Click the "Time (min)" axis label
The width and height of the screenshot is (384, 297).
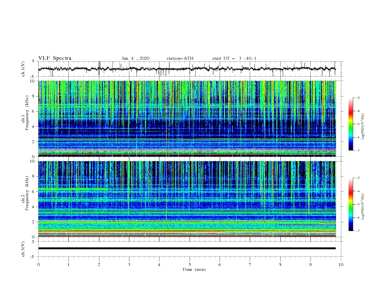point(194,269)
